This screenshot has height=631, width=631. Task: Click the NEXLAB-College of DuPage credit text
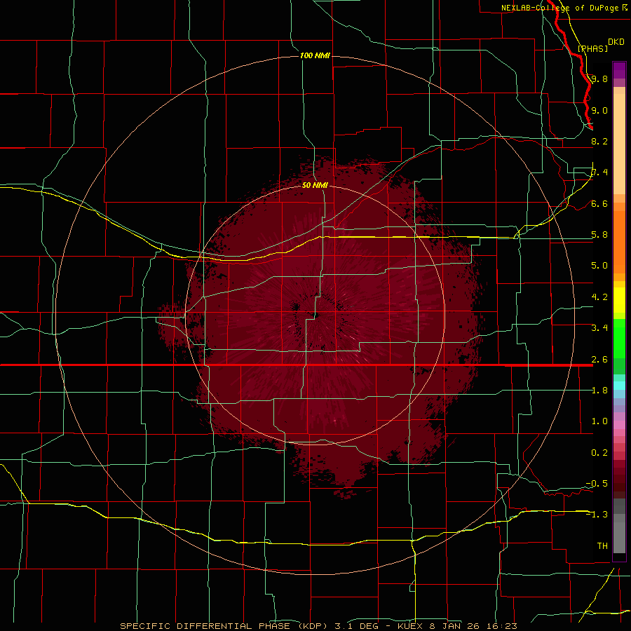tap(559, 8)
